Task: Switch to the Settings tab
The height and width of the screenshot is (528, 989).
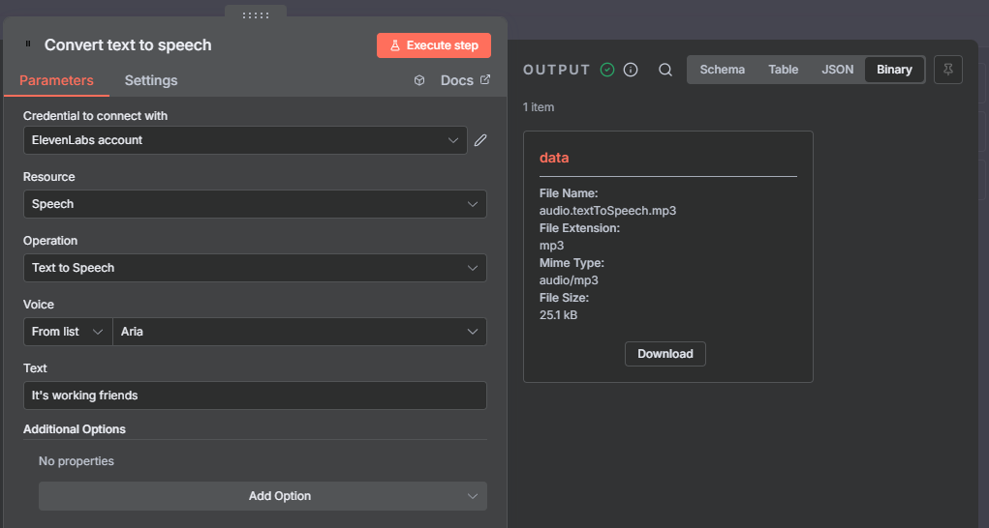Action: 151,80
